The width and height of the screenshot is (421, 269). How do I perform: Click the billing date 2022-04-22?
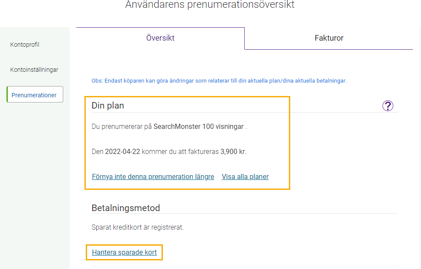tap(123, 152)
